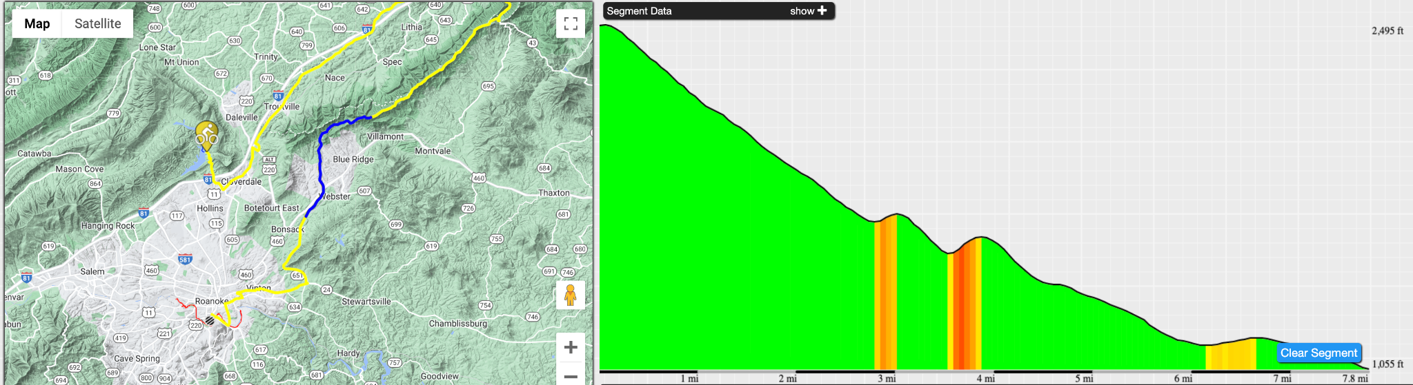Click the Blue Ridge label on map
Screen dimensions: 1413x385
coord(353,159)
